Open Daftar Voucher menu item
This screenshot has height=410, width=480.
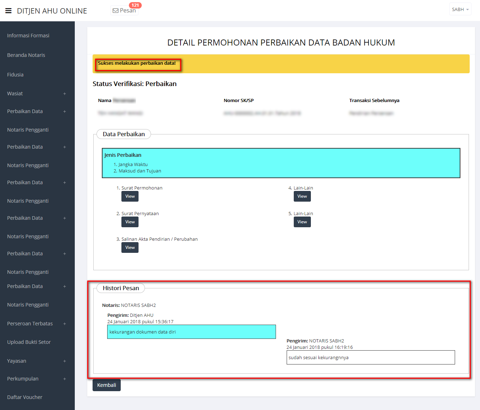(25, 397)
